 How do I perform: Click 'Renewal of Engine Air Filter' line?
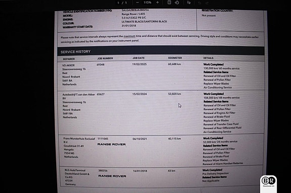[x=219, y=113]
